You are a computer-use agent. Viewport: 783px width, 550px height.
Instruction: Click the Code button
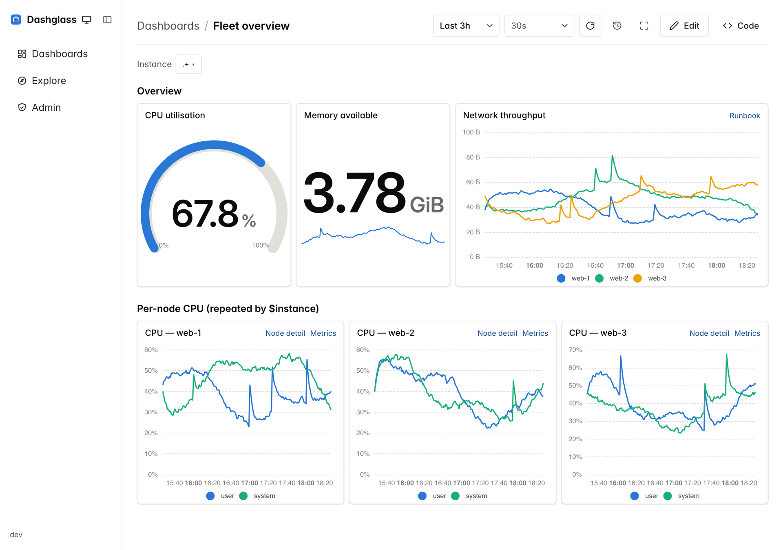click(741, 26)
